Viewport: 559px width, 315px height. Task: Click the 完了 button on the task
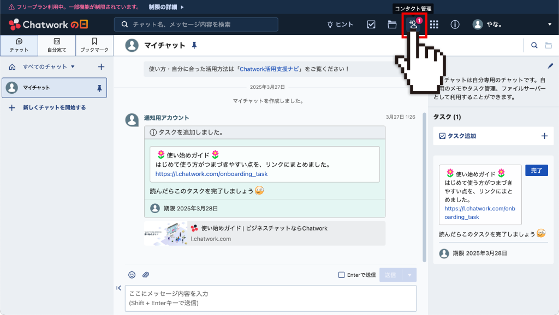[536, 170]
